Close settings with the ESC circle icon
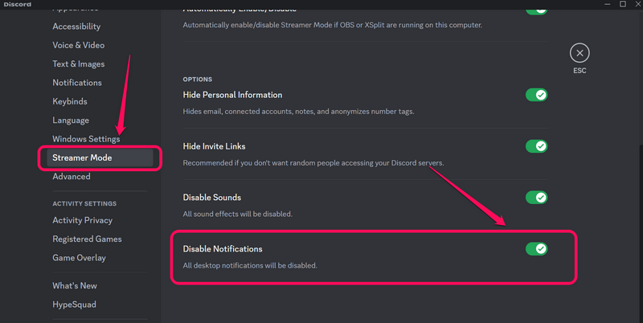The width and height of the screenshot is (643, 323). click(580, 53)
